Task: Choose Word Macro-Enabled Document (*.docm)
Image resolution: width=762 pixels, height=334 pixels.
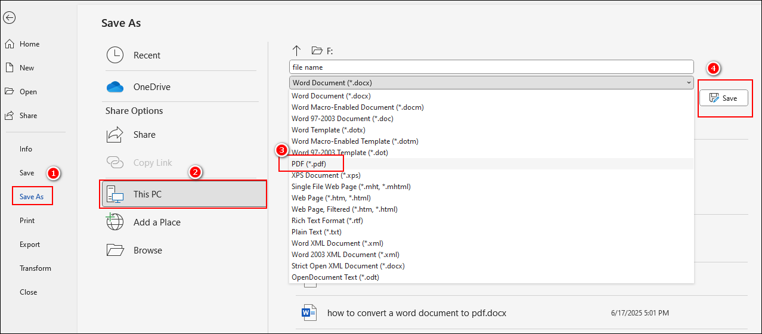Action: point(491,107)
